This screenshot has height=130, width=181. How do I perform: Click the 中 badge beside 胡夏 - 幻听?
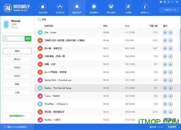(40, 64)
